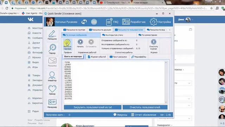Image resolution: width=225 pixels, height=127 pixels.
Task: Open the Лайкер heart tool
Action: click(x=52, y=90)
